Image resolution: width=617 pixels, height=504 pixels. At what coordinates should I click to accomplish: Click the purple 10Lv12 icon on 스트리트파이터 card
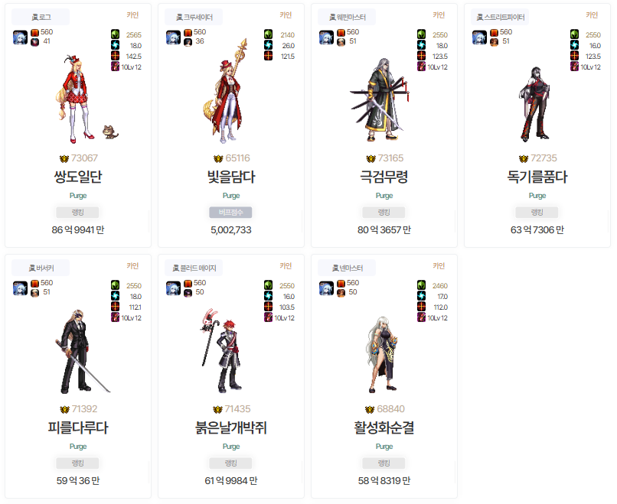pyautogui.click(x=574, y=67)
